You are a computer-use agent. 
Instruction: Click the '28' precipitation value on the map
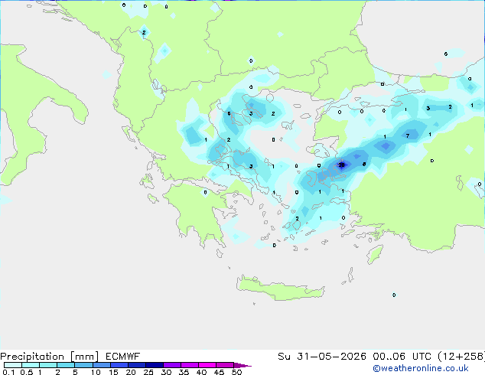341,165
